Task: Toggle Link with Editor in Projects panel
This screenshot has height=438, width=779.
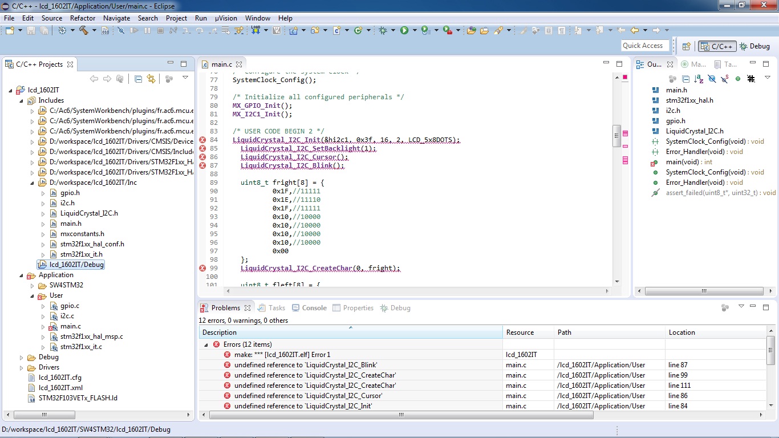Action: tap(151, 79)
